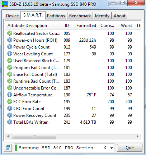
Task: Click the 4.613 TB written value
Action: click(x=88, y=122)
